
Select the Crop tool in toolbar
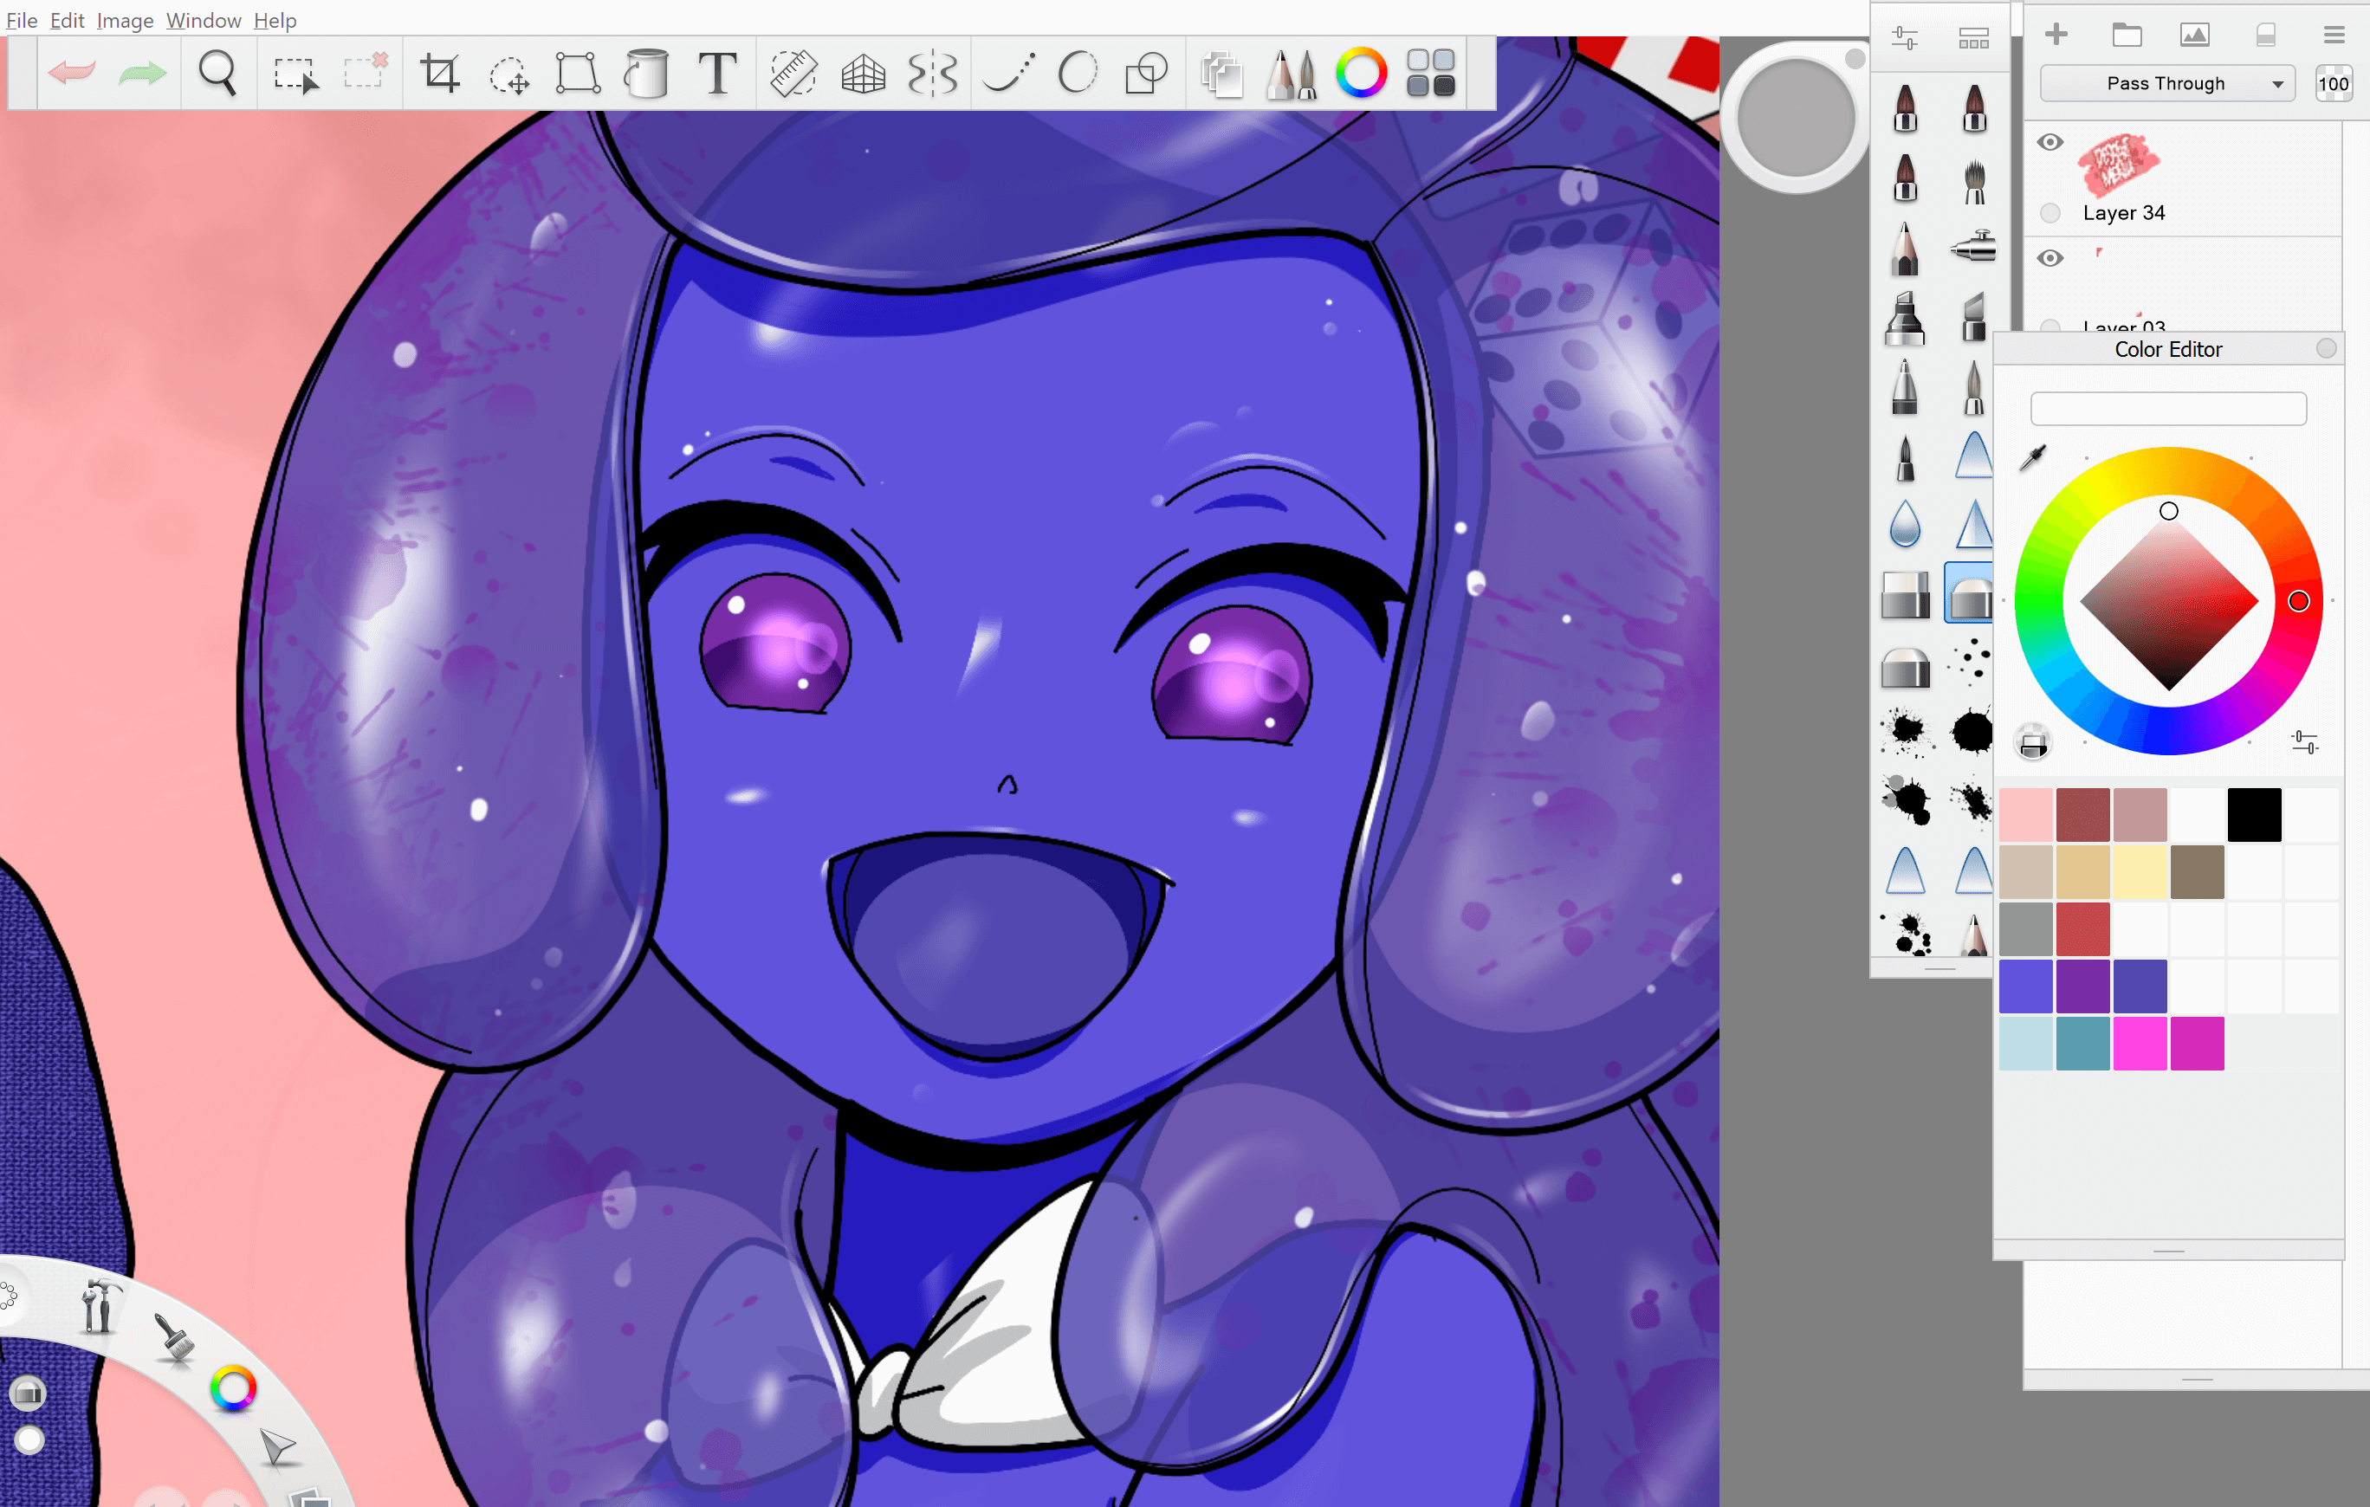(x=440, y=74)
